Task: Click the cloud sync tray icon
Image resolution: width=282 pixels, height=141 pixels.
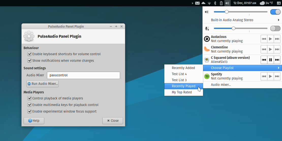Action: [x=203, y=3]
